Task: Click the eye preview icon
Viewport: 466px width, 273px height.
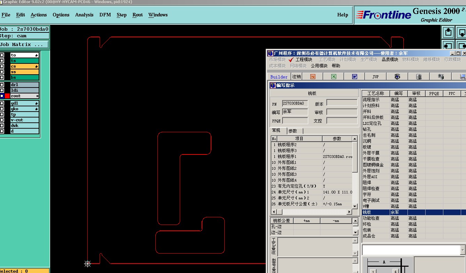Action: 397,76
